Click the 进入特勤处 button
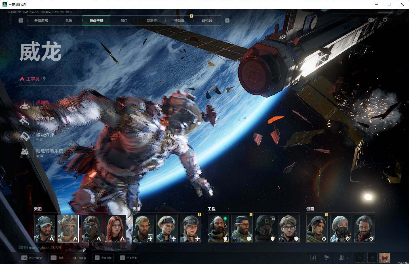This screenshot has height=264, width=409. click(32, 258)
